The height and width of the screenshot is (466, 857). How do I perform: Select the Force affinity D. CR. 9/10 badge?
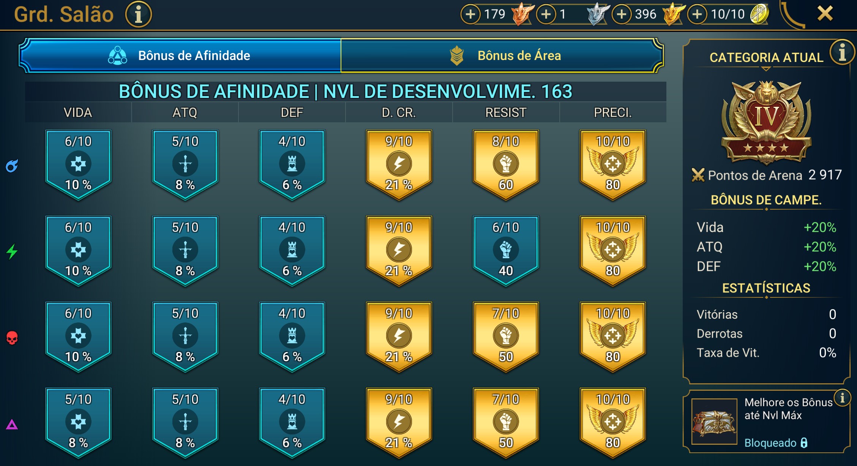pos(399,337)
